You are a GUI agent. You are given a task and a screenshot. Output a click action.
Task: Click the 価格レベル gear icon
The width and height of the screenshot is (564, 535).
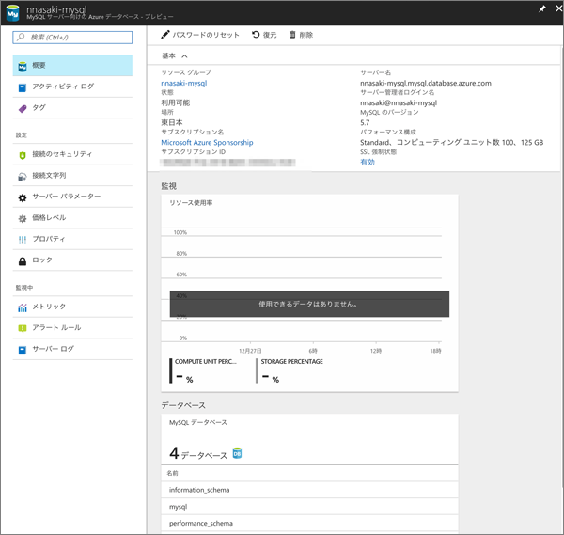(23, 219)
